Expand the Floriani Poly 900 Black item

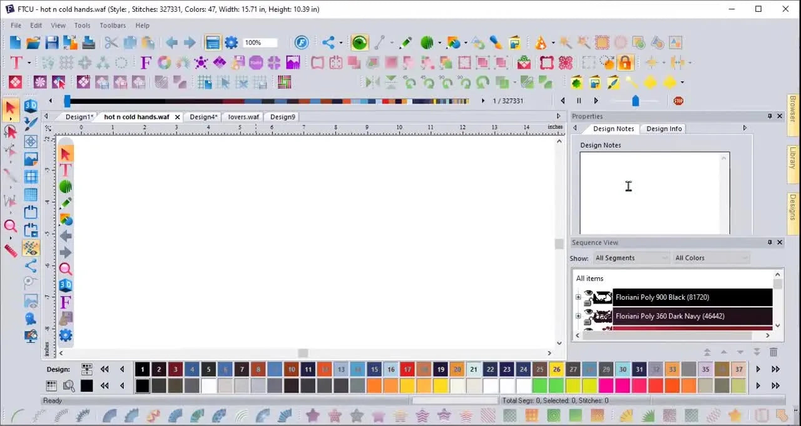coord(578,297)
